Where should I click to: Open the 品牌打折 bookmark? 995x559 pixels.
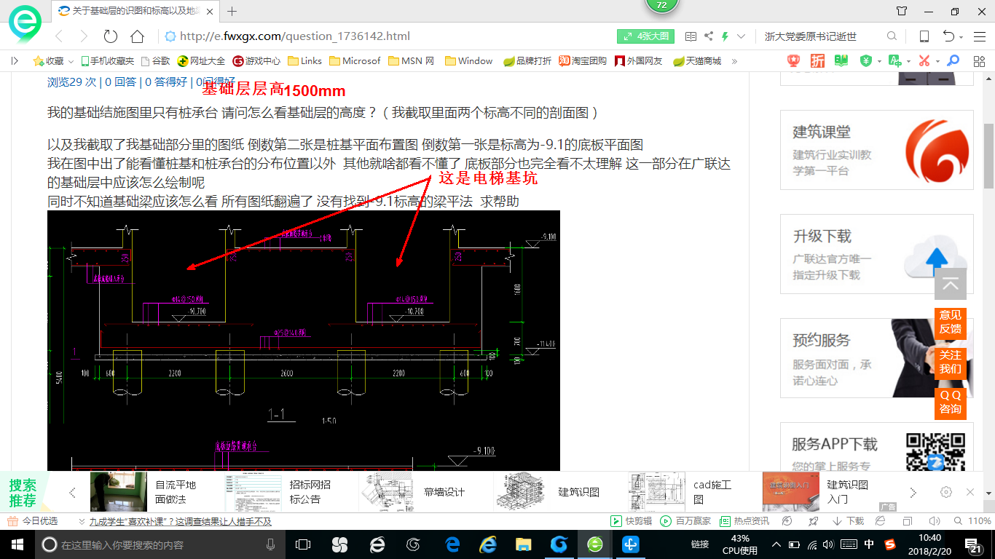527,61
